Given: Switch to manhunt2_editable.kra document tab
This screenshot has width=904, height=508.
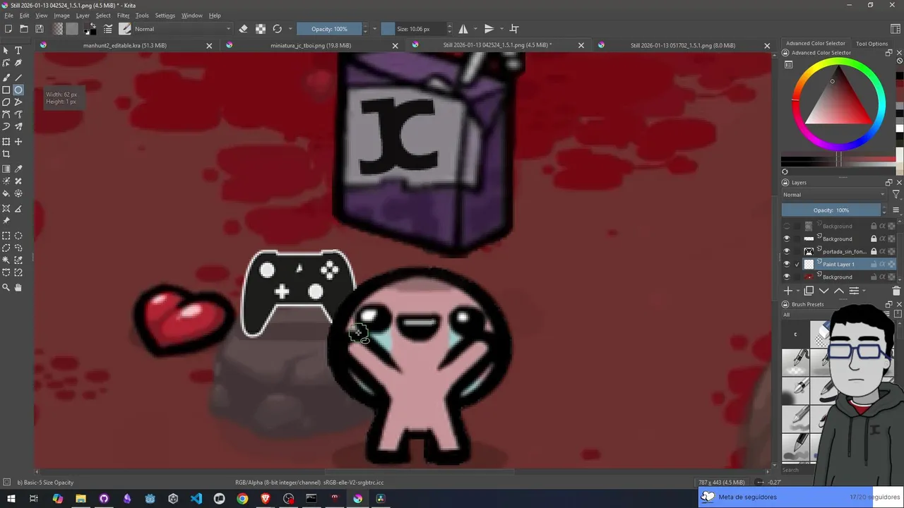Looking at the screenshot, I should click(x=125, y=45).
